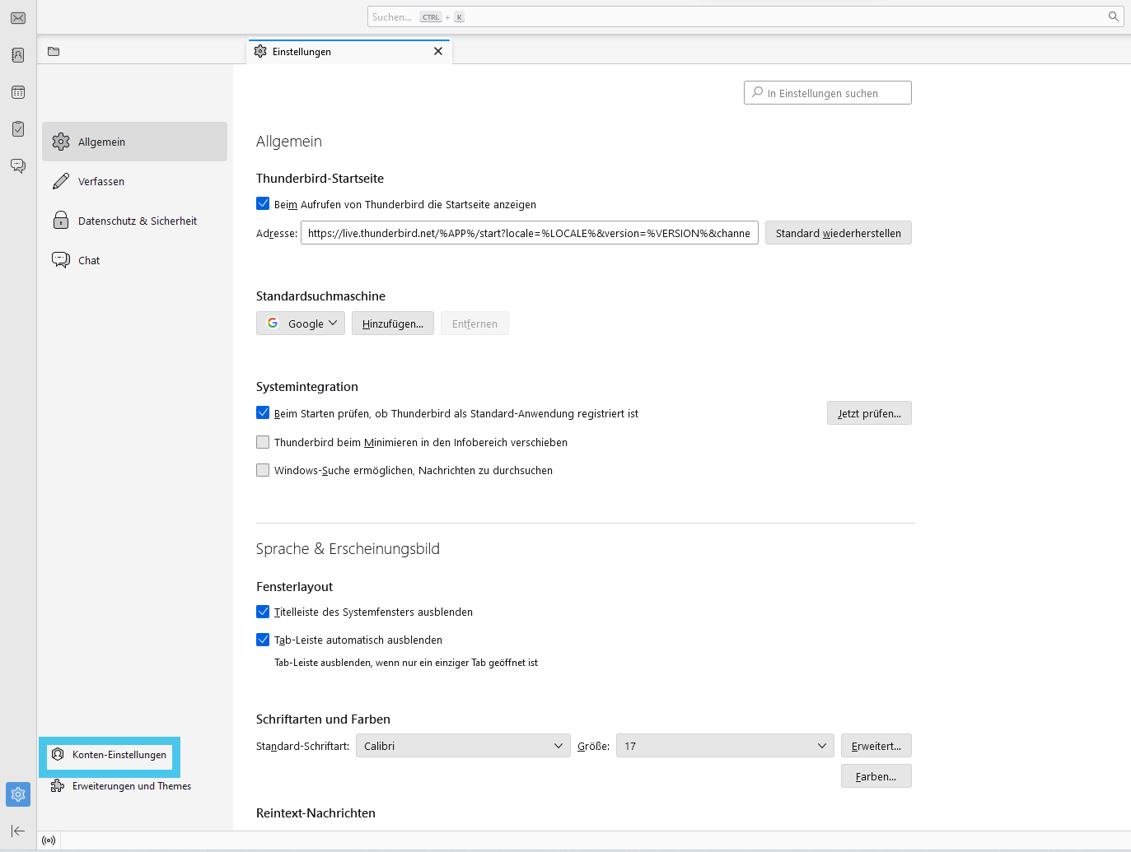1131x852 pixels.
Task: Enable minimizing Thunderbird to Infobereich
Action: point(263,442)
